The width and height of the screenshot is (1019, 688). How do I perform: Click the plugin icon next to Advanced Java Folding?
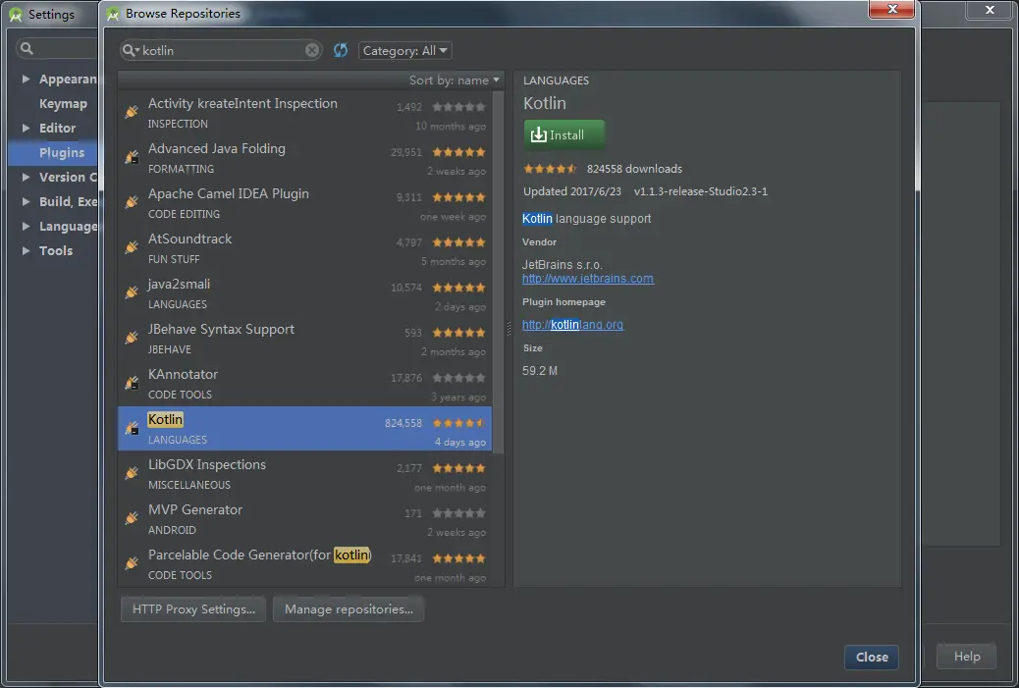click(132, 157)
